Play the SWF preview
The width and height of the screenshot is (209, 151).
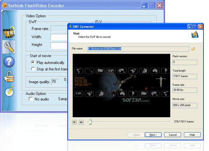click(x=74, y=122)
